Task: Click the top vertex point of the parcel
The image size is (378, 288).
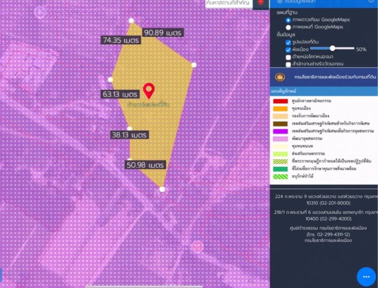Action: pos(131,21)
